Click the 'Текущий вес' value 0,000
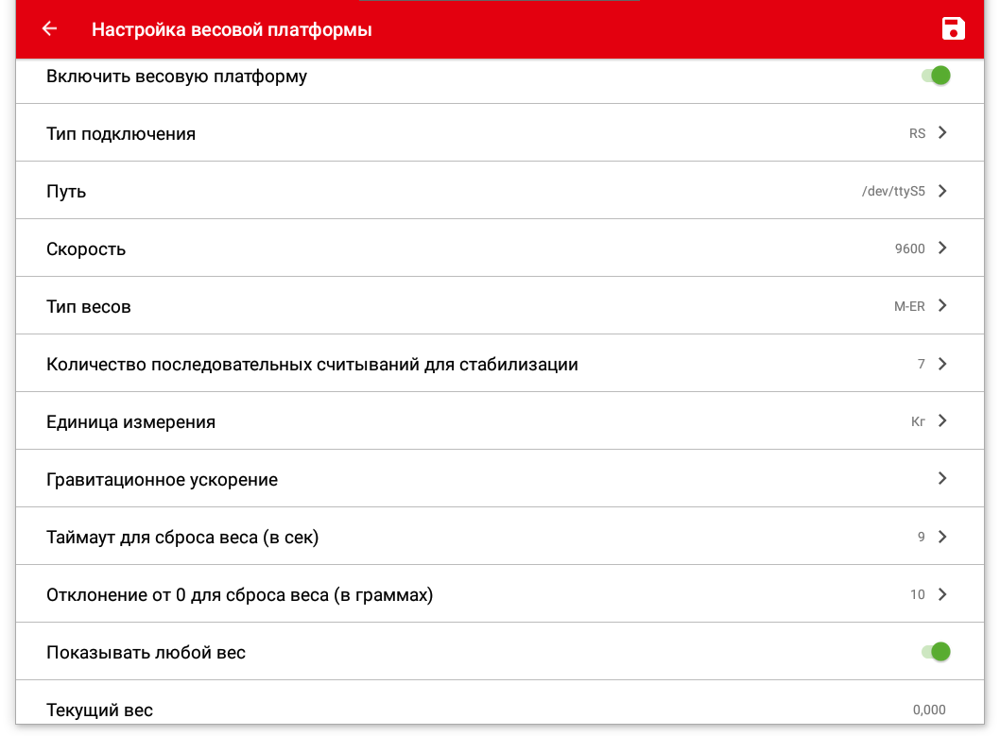Viewport: 1000px width, 736px height. 928,710
